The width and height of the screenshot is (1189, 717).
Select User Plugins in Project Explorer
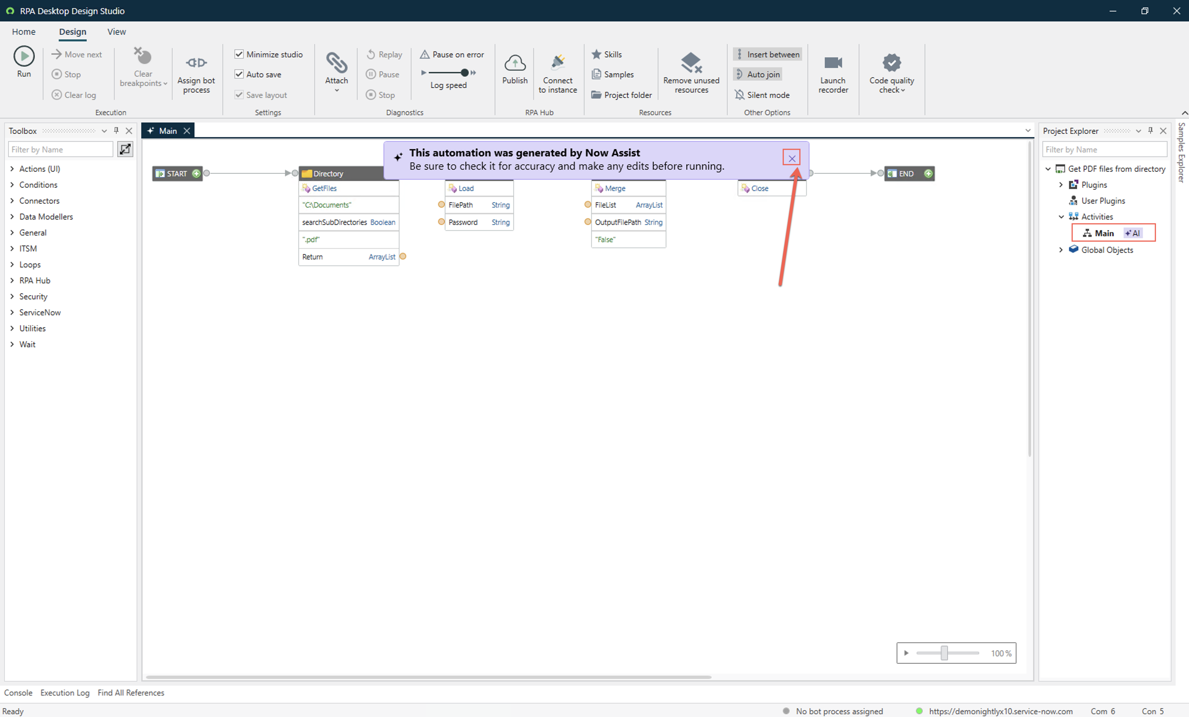coord(1103,201)
